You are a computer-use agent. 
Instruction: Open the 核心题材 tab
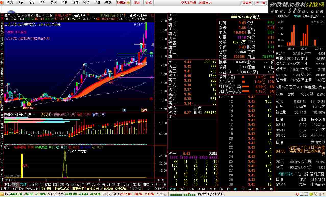(x=47, y=189)
